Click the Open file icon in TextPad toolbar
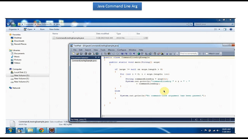Image resolution: width=248 pixels, height=139 pixels. click(77, 54)
